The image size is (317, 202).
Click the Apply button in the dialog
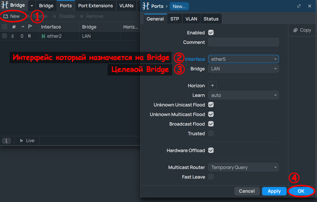pos(274,191)
